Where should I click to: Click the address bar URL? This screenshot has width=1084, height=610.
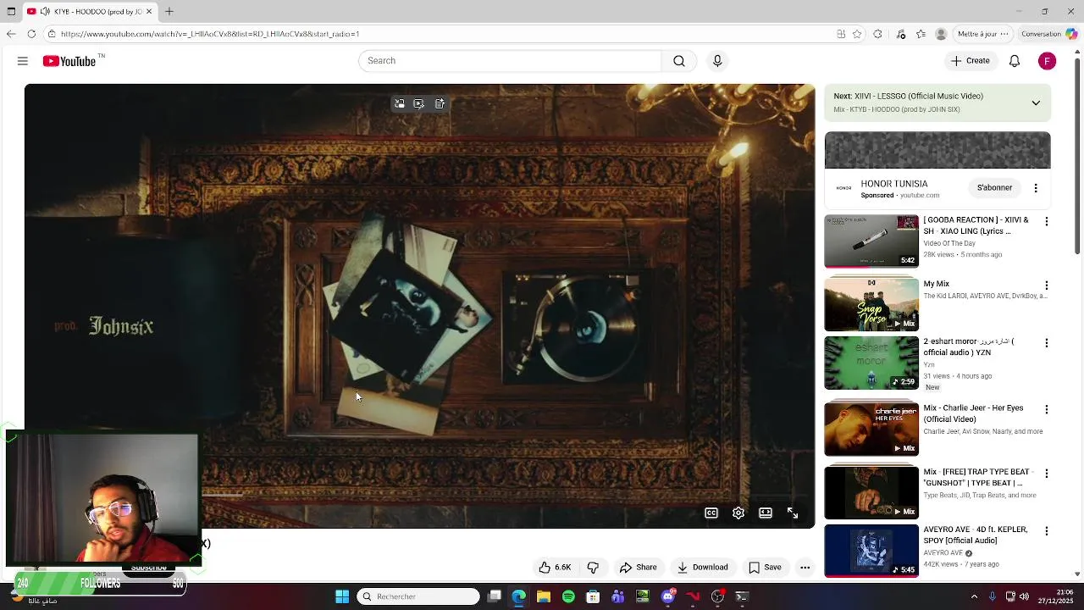tap(210, 34)
